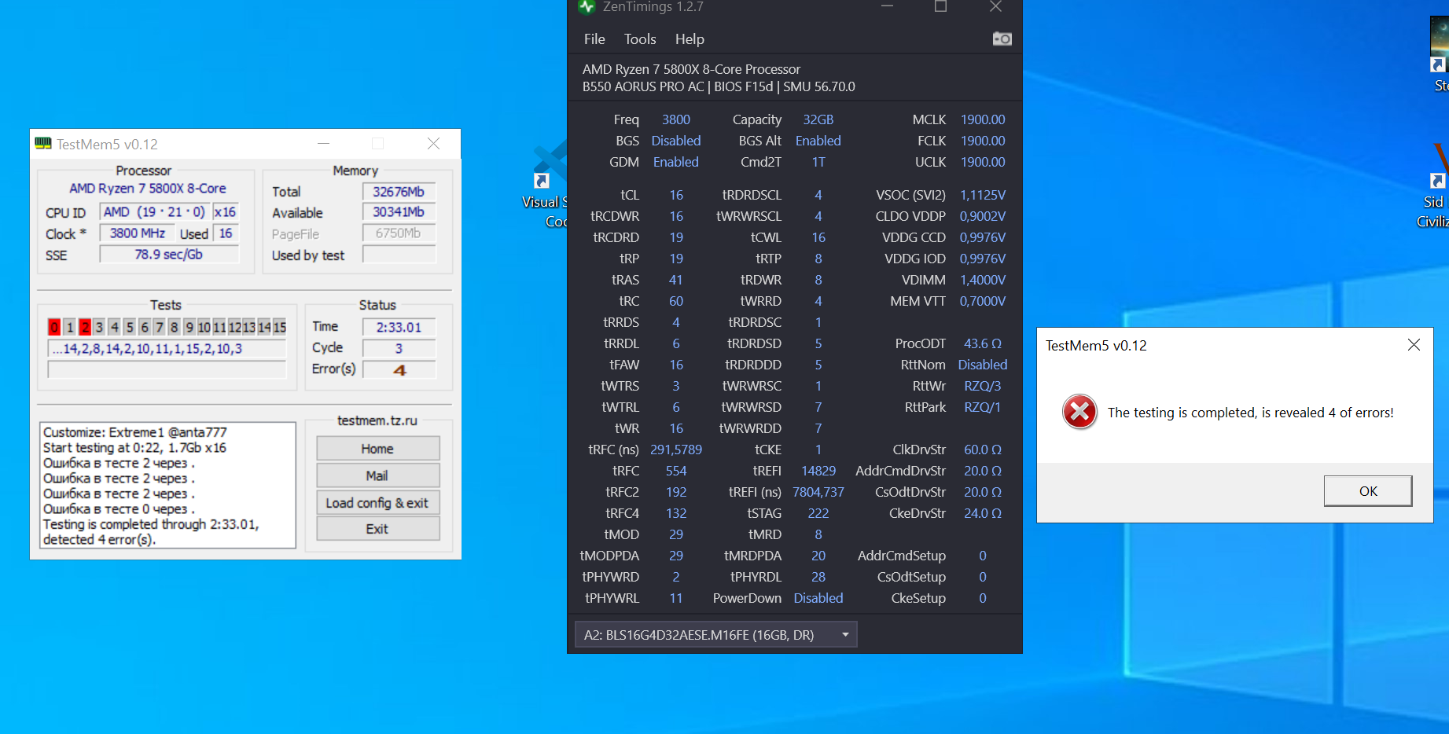Click the elapsed Time value 2:33.01
The image size is (1449, 734).
pyautogui.click(x=399, y=327)
